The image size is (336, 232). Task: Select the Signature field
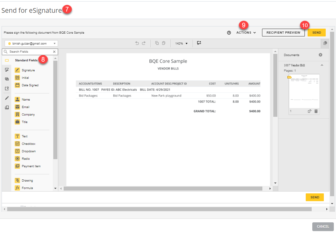coord(25,70)
